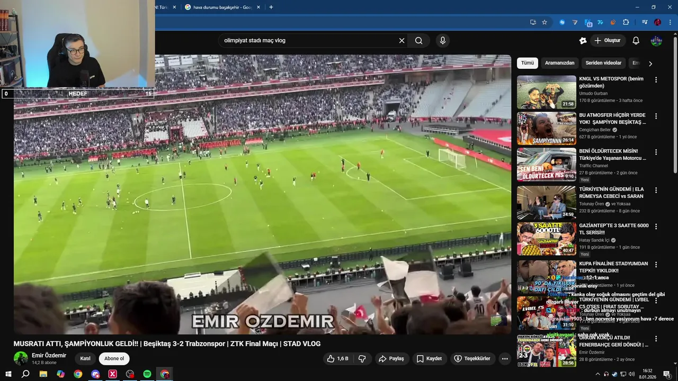Show more filter chips with the right arrow
This screenshot has height=381, width=678.
click(x=650, y=63)
